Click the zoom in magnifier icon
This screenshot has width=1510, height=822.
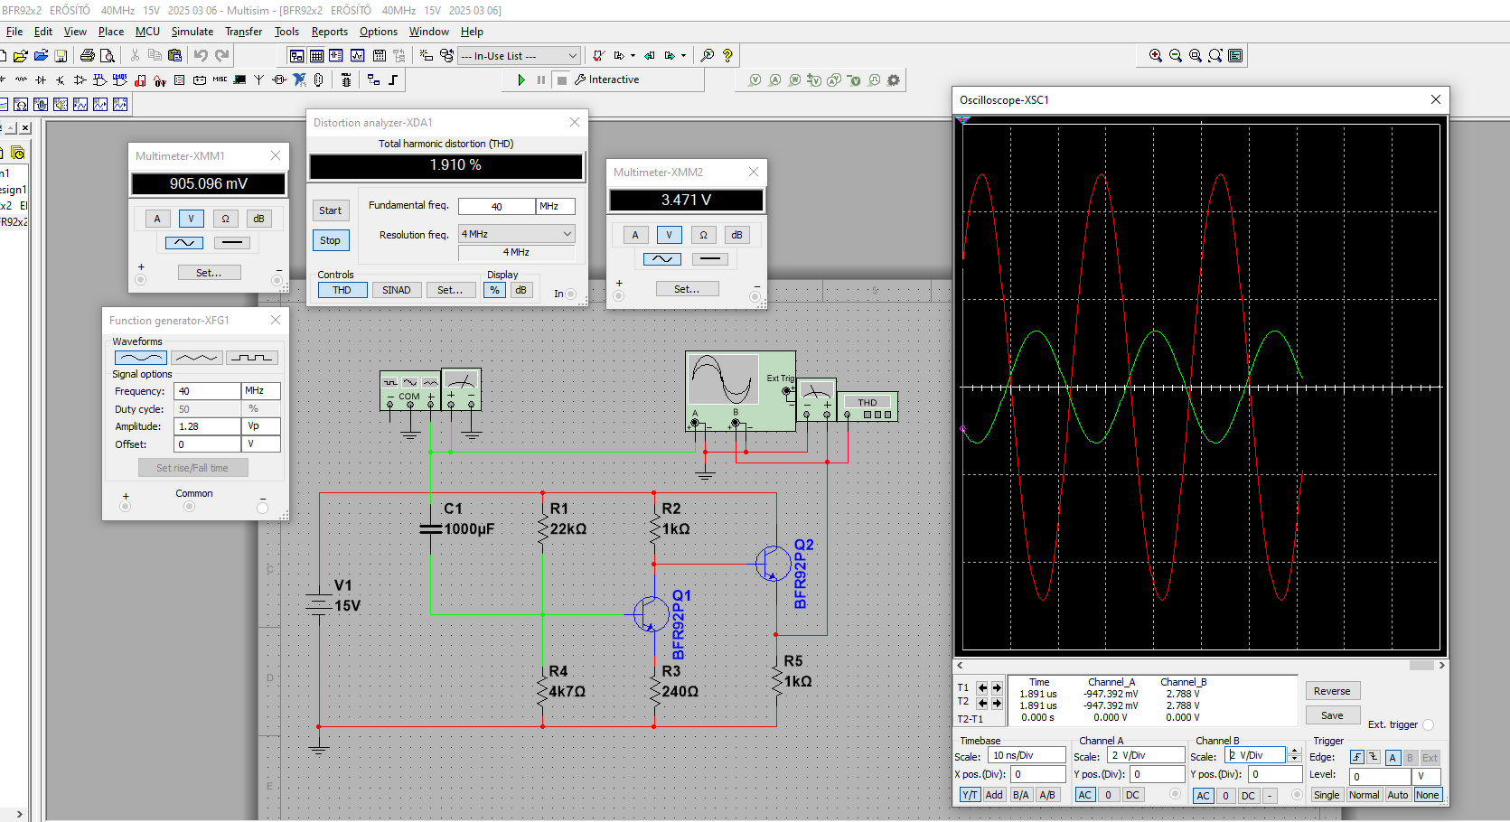(1155, 56)
